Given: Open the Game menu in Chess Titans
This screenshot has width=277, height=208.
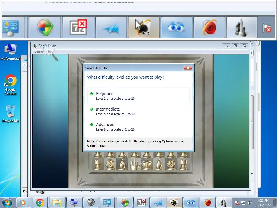Looking at the screenshot, I should point(38,51).
